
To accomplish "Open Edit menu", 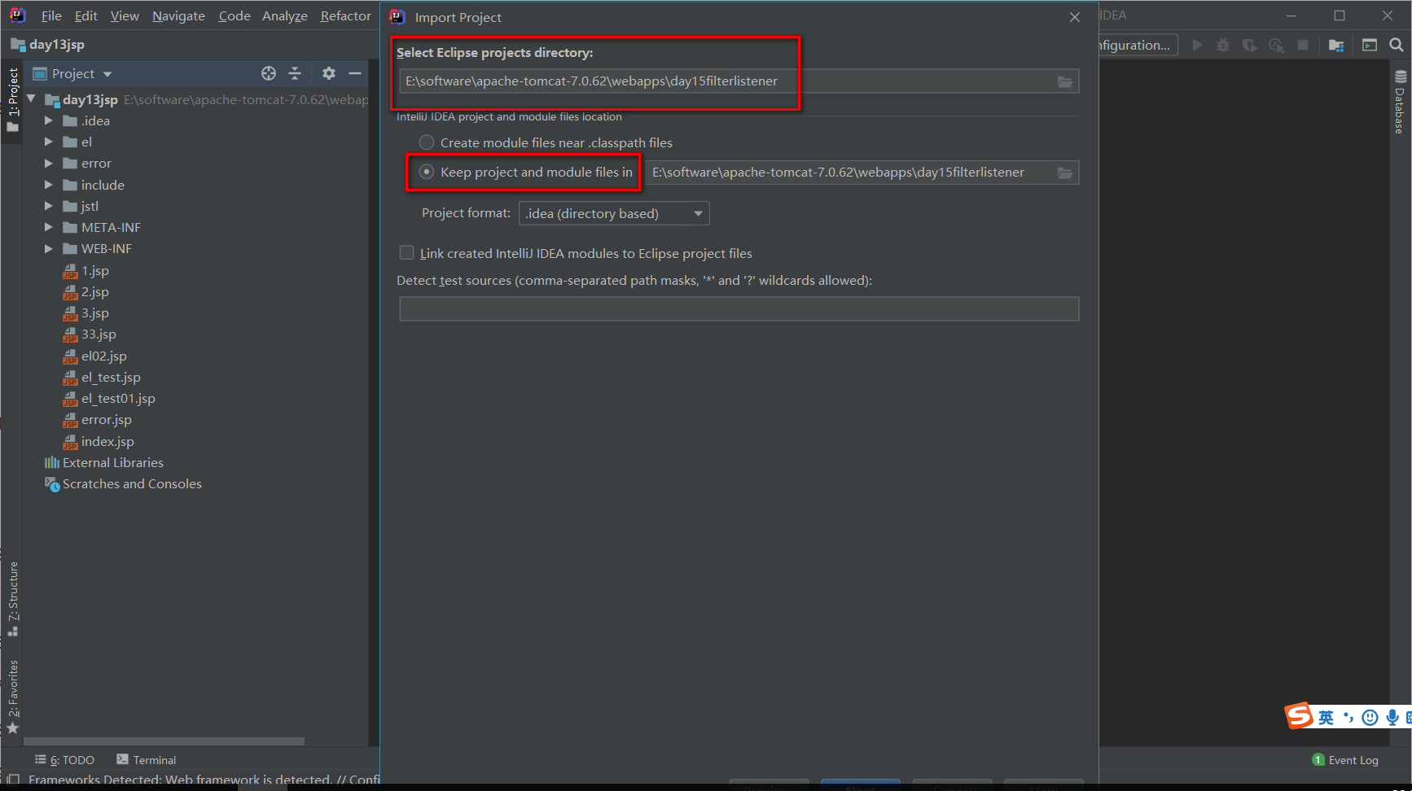I will (86, 15).
